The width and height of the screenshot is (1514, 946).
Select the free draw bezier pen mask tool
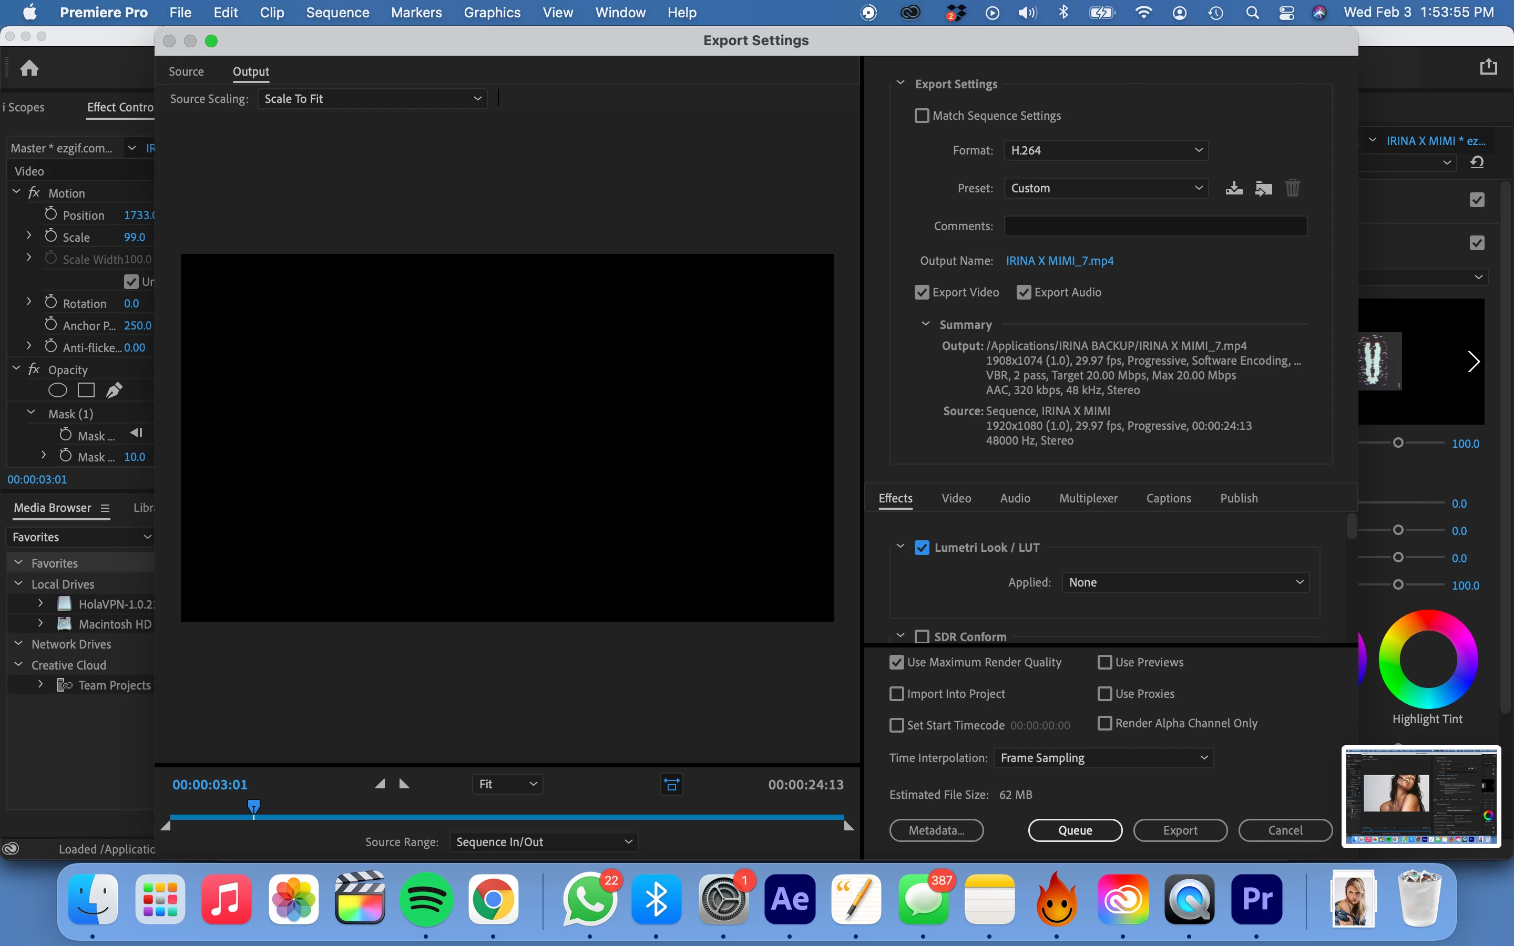pos(114,390)
